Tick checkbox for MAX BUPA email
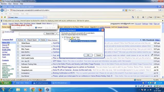Screen dimensions: 164x92 (x=18, y=52)
